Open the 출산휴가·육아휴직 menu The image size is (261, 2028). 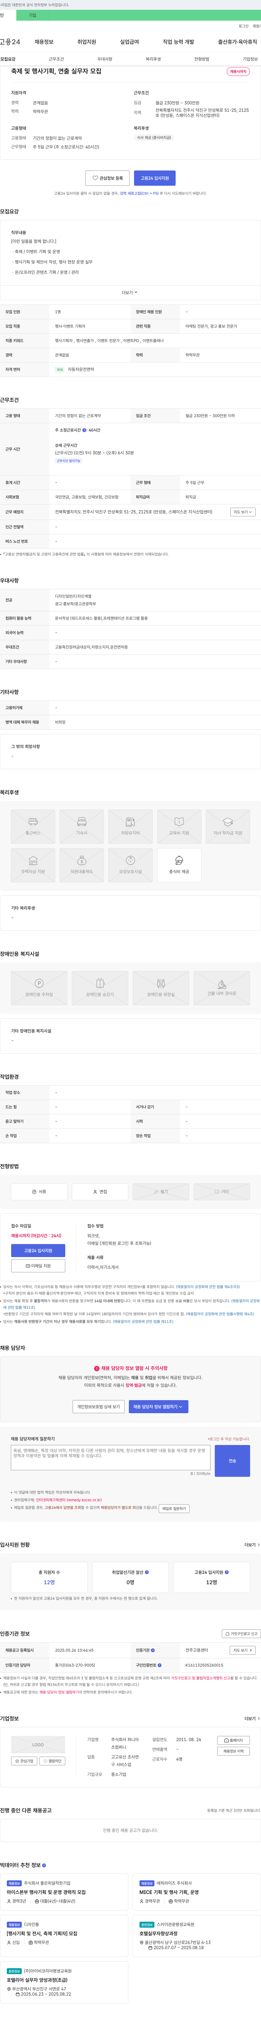(x=237, y=42)
